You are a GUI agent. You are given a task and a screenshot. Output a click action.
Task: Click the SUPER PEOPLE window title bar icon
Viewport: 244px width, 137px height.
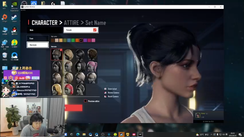[22, 7]
